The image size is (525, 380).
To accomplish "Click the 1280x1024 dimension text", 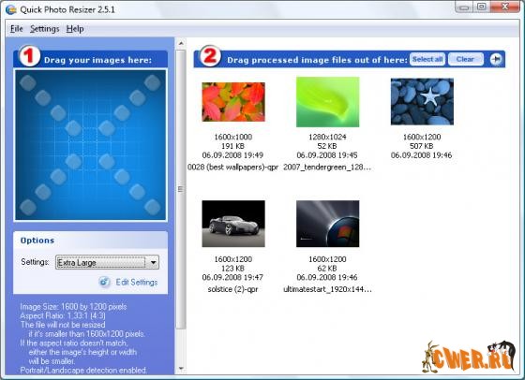I will pos(327,137).
